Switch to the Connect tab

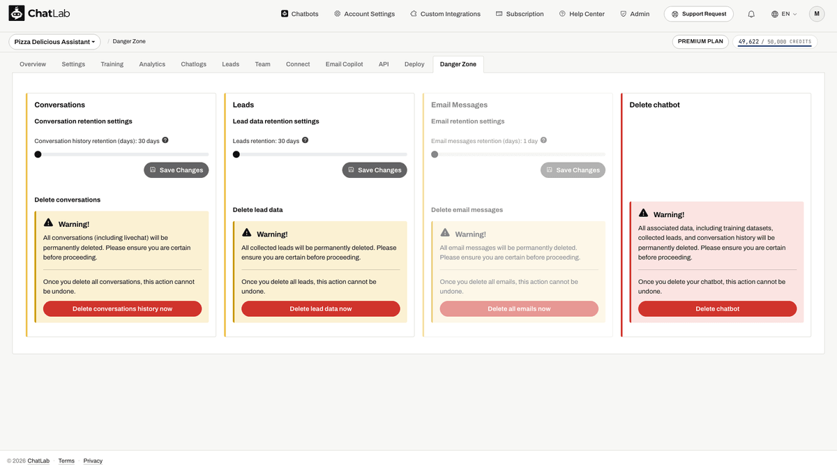pos(298,64)
